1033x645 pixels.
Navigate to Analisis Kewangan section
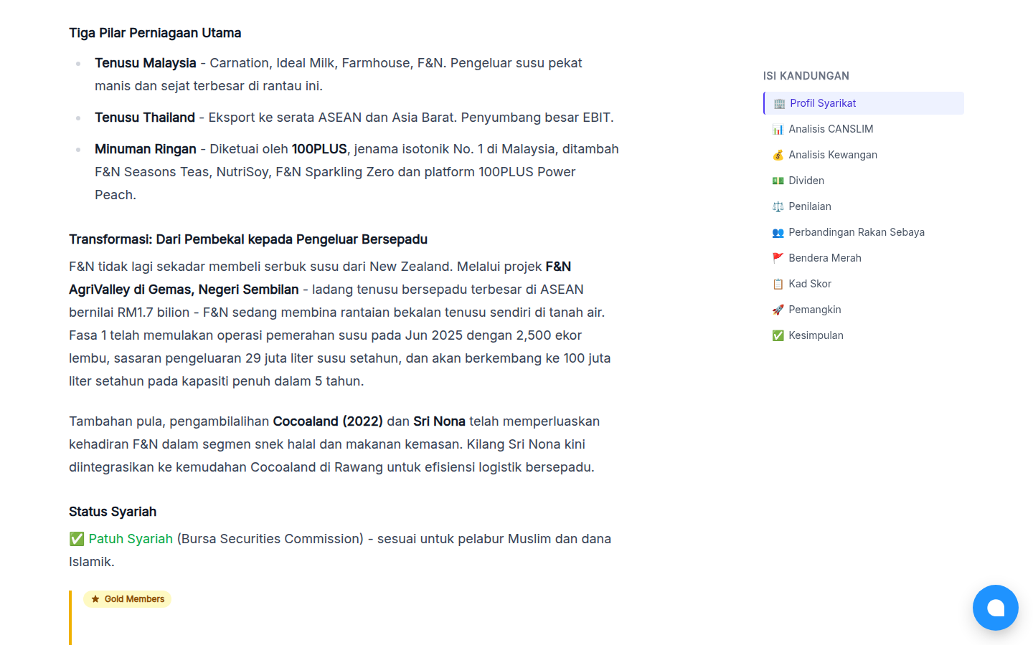(864, 155)
